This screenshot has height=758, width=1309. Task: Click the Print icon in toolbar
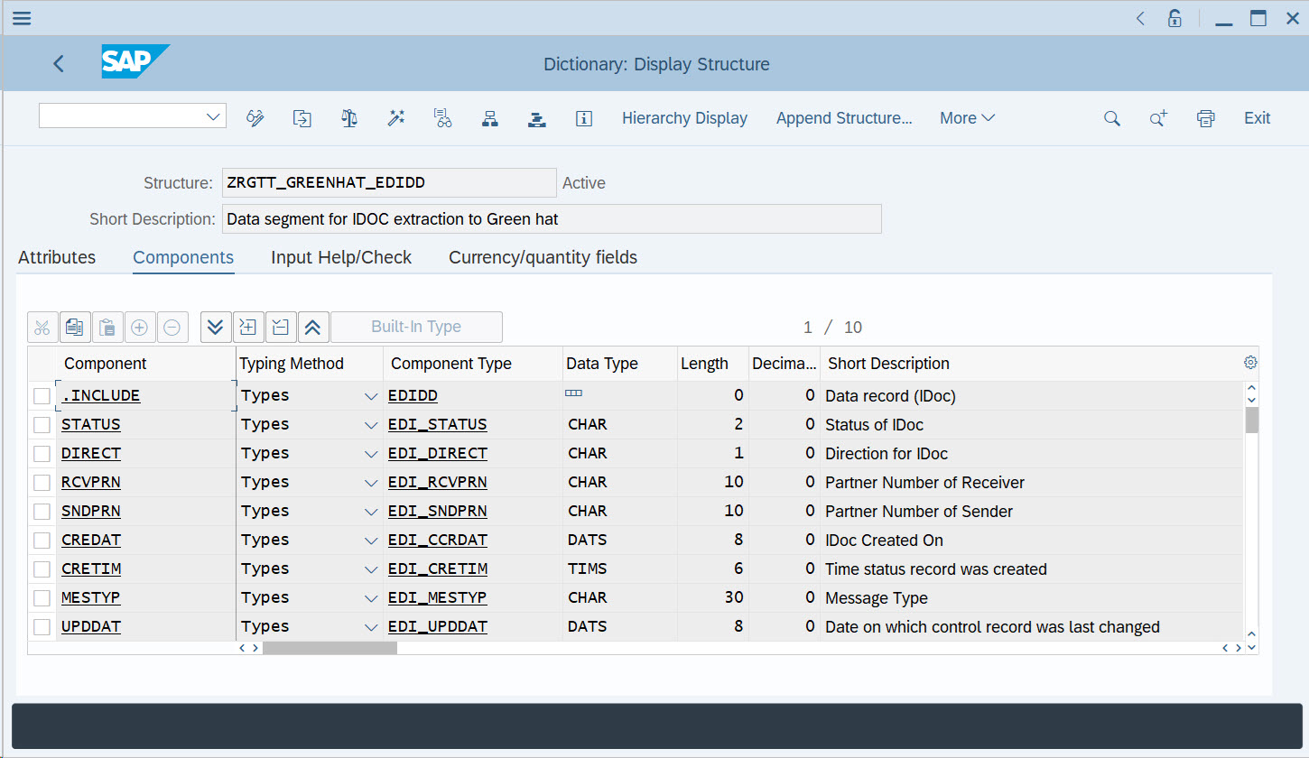pos(1205,118)
